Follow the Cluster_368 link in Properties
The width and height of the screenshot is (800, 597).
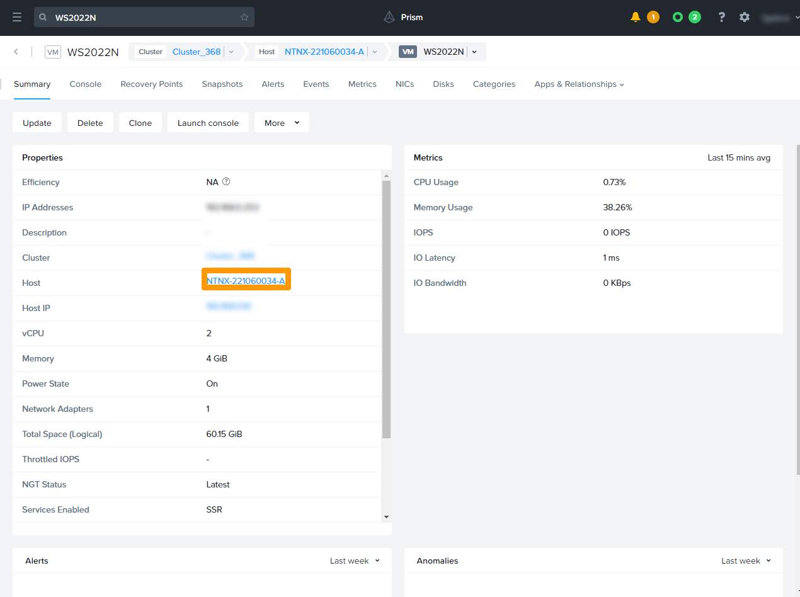(x=229, y=255)
